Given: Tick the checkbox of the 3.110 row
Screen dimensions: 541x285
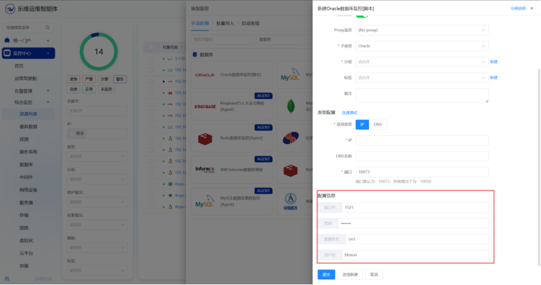Looking at the screenshot, I should 151,59.
